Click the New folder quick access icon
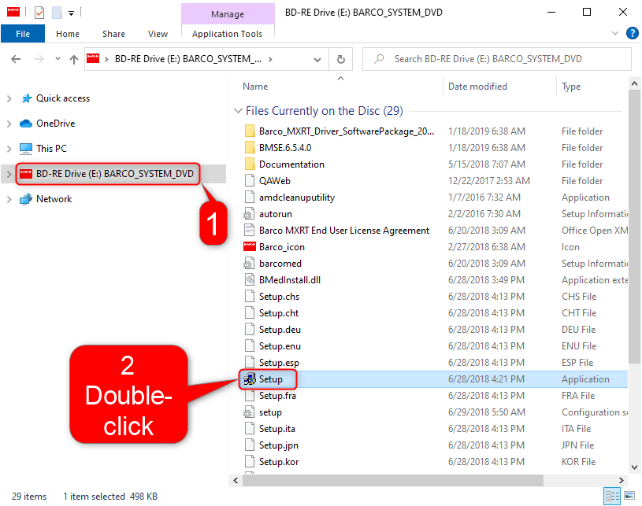Image resolution: width=642 pixels, height=506 pixels. point(57,13)
